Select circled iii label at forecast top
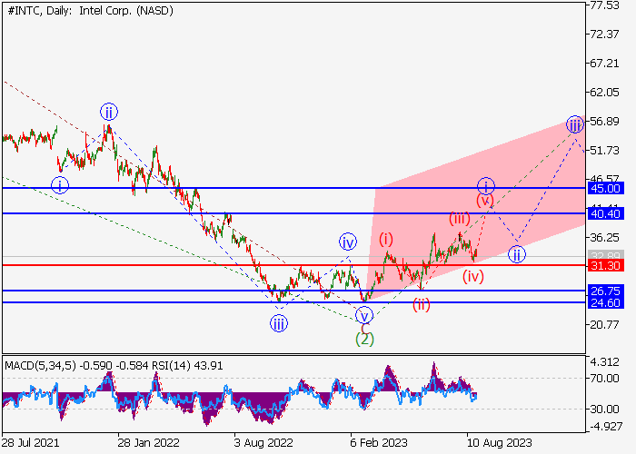The width and height of the screenshot is (636, 454). point(575,125)
